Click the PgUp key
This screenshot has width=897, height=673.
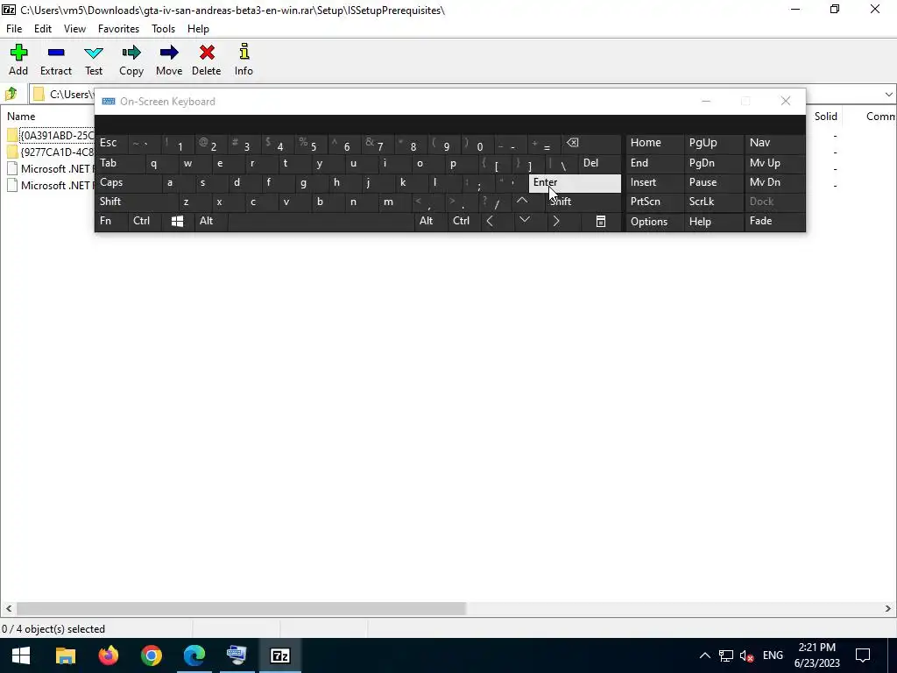pos(713,143)
